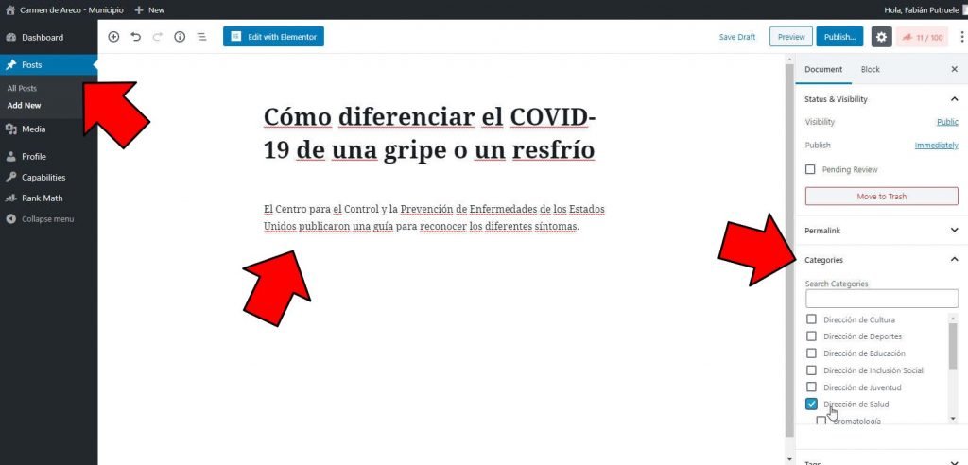Image resolution: width=968 pixels, height=465 pixels.
Task: Uncheck Dirección de Salud category
Action: [x=811, y=405]
